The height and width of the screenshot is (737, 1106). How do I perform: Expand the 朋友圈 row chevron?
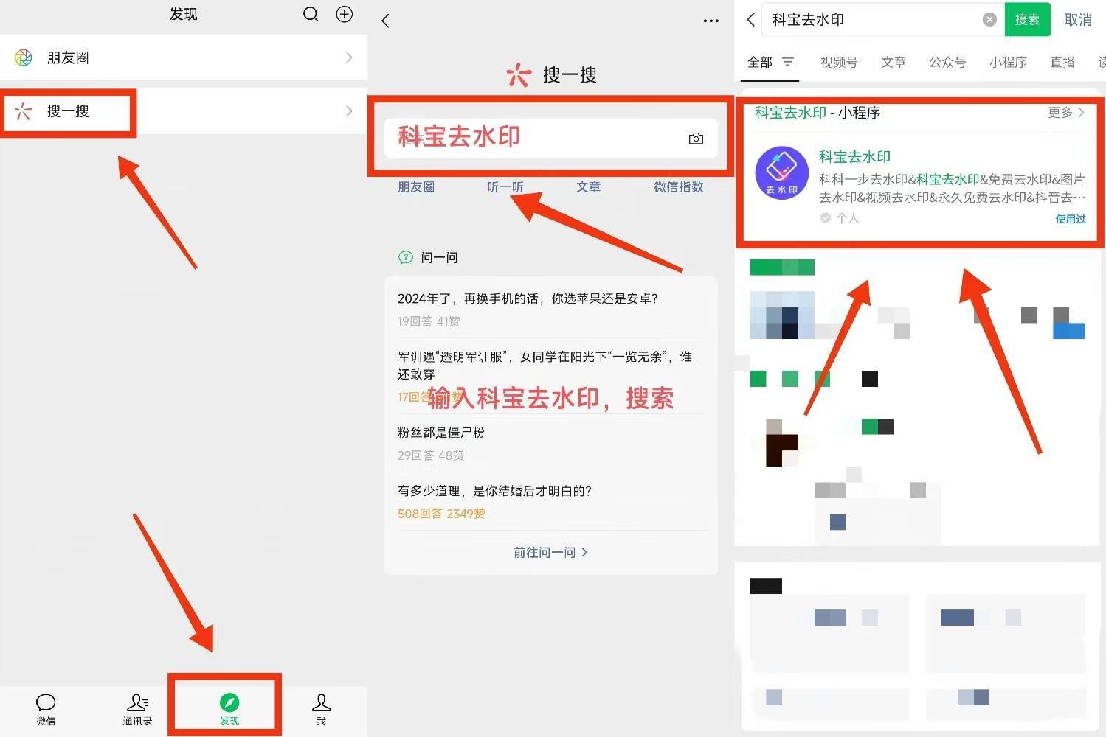coord(349,57)
